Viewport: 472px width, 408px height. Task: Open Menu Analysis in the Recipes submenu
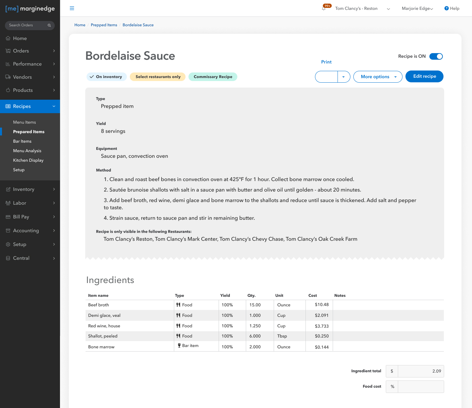27,151
